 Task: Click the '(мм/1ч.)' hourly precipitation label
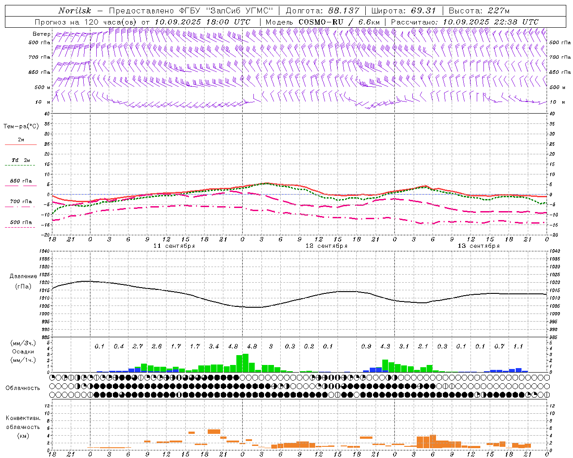coord(23,360)
